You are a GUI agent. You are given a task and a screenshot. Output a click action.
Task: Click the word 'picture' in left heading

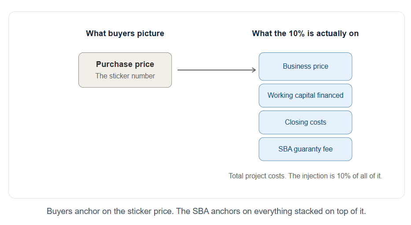151,34
